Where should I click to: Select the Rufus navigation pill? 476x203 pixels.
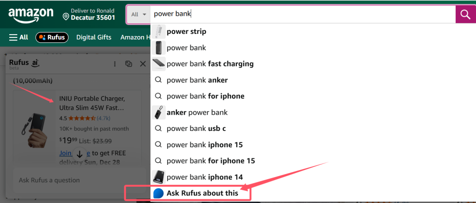[52, 37]
